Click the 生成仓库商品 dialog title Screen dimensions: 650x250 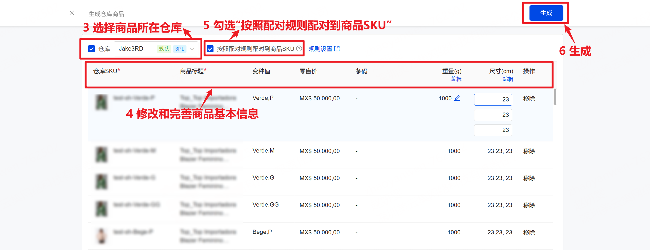pos(106,14)
